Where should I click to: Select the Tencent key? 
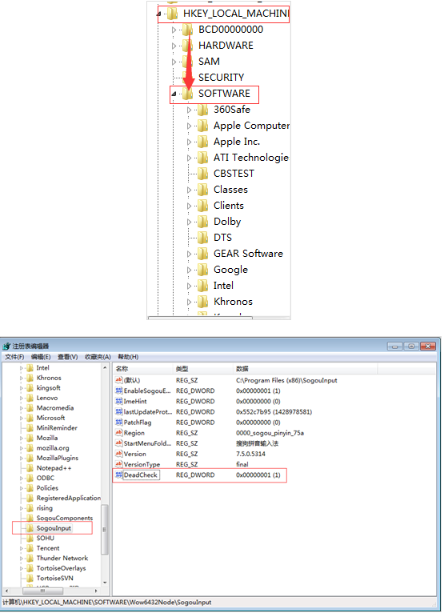(48, 548)
